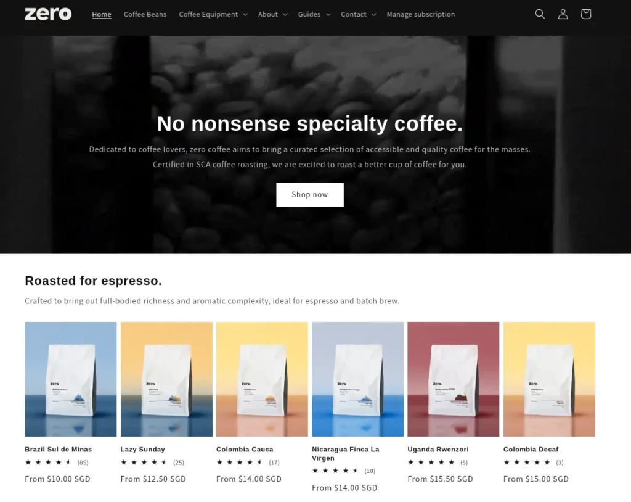Viewport: 631px width, 502px height.
Task: Click the account login icon
Action: click(x=563, y=14)
